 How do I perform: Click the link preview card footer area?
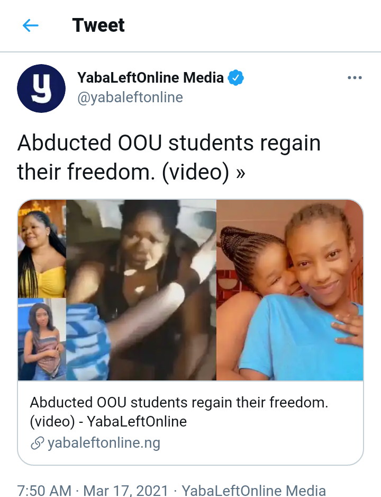[190, 422]
